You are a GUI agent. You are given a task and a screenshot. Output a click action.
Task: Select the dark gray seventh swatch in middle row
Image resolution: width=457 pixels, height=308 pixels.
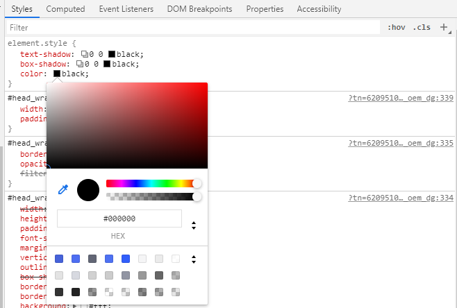tap(159, 275)
